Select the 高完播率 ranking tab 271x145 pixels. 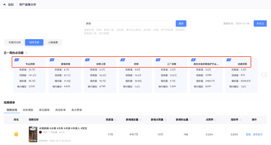point(44,110)
